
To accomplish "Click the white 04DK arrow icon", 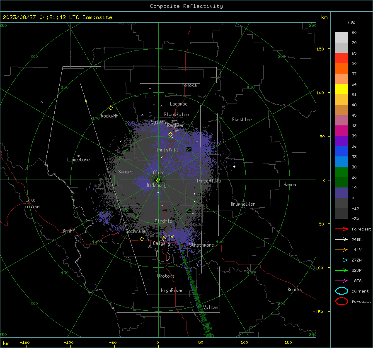I will (342, 240).
